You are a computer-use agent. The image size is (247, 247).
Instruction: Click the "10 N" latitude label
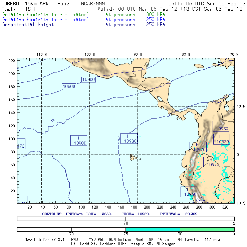click(241, 106)
